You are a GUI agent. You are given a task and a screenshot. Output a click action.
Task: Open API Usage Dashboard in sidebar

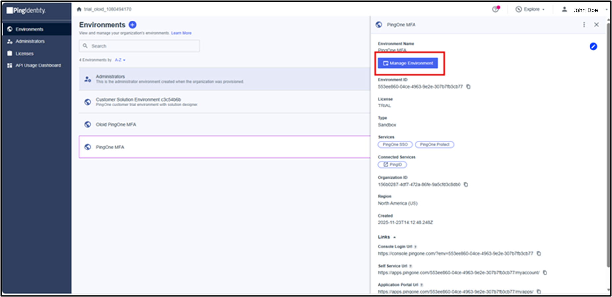tap(37, 65)
